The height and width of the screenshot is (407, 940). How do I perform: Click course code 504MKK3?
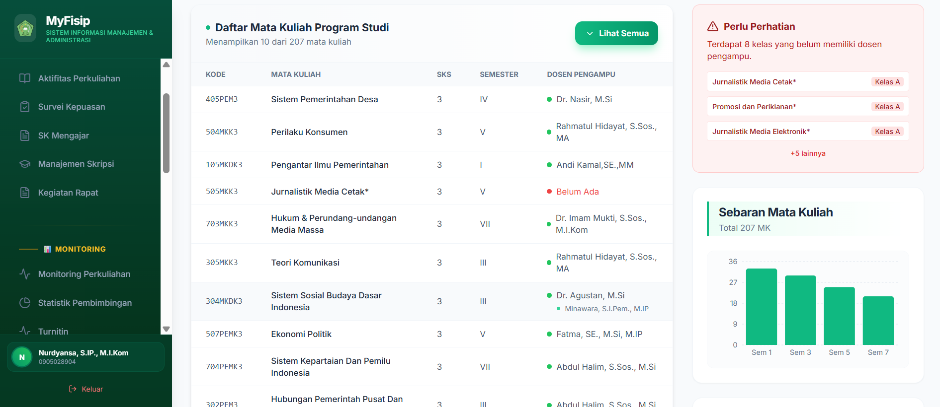point(222,132)
